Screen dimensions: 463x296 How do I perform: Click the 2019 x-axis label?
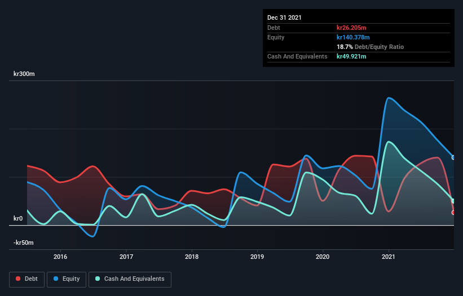coord(257,257)
